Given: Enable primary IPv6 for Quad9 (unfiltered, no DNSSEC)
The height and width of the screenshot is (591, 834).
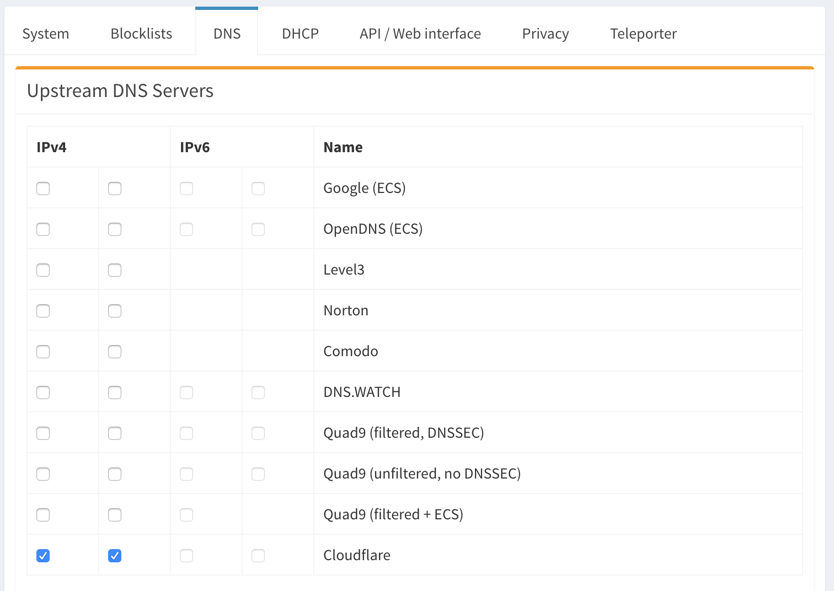Looking at the screenshot, I should click(186, 474).
